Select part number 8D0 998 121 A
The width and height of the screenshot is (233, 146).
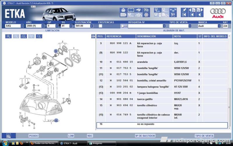[x=121, y=43]
